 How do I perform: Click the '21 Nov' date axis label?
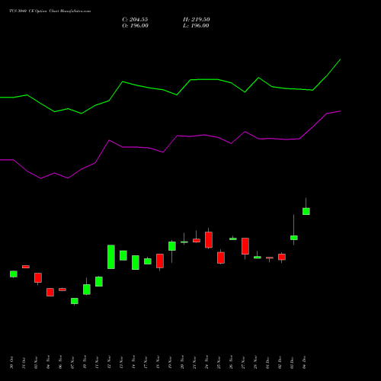click(x=194, y=362)
